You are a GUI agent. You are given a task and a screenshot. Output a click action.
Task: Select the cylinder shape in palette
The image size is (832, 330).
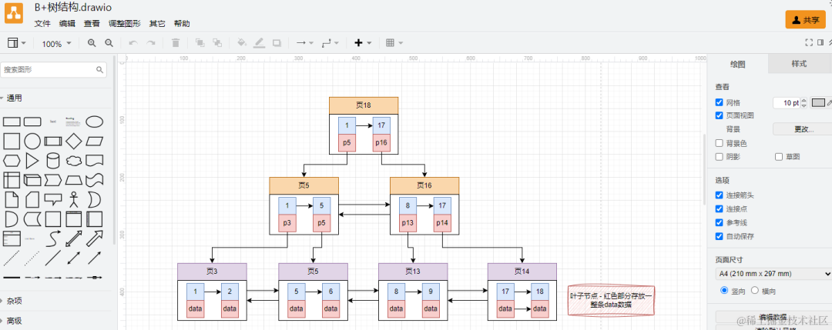pyautogui.click(x=53, y=161)
